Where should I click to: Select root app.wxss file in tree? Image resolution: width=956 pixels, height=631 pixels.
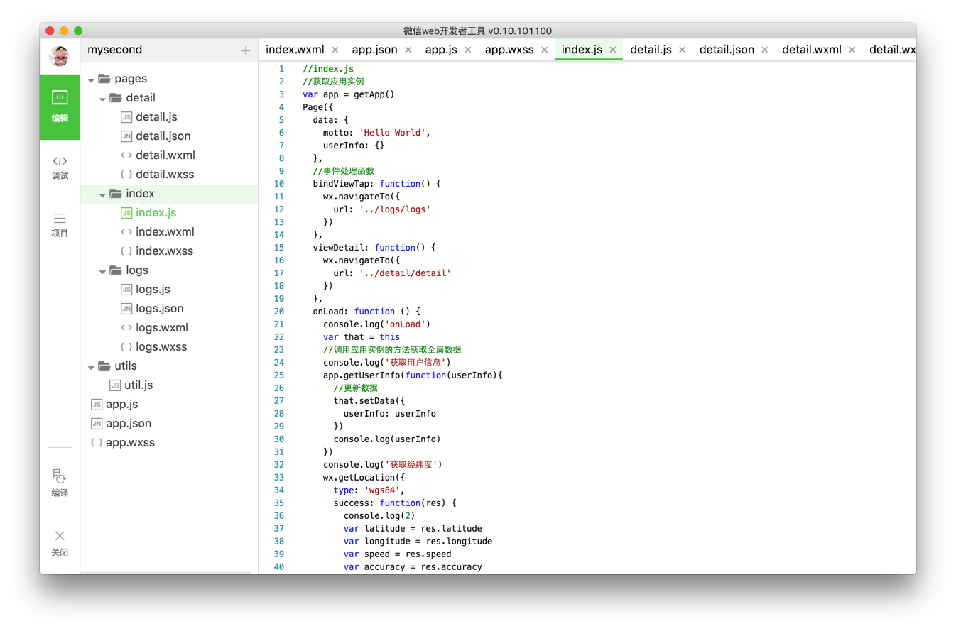pyautogui.click(x=130, y=443)
